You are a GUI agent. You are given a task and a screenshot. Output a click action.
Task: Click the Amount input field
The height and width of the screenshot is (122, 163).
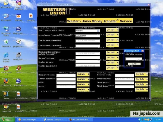point(66,87)
